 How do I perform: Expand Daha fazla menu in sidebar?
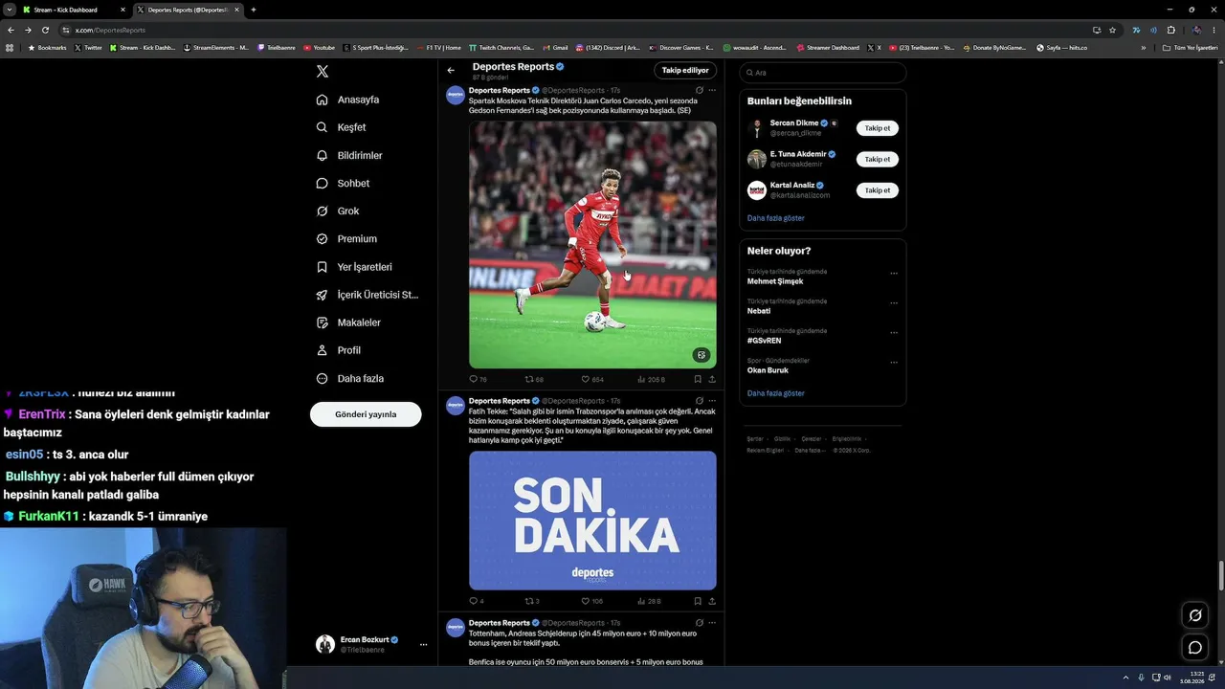point(350,378)
